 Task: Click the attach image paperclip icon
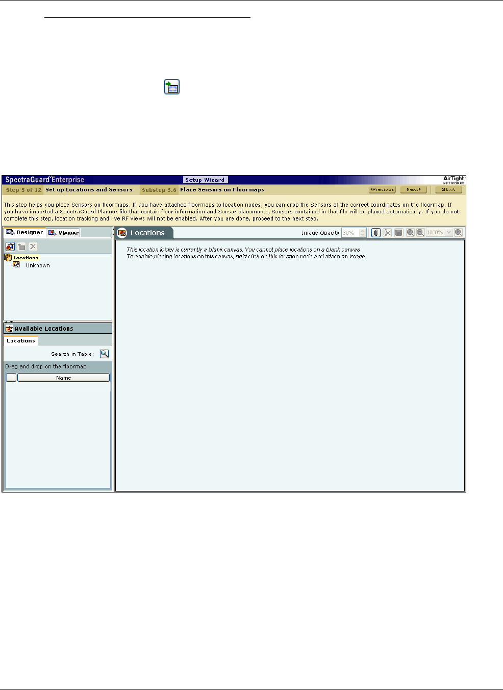click(x=375, y=233)
